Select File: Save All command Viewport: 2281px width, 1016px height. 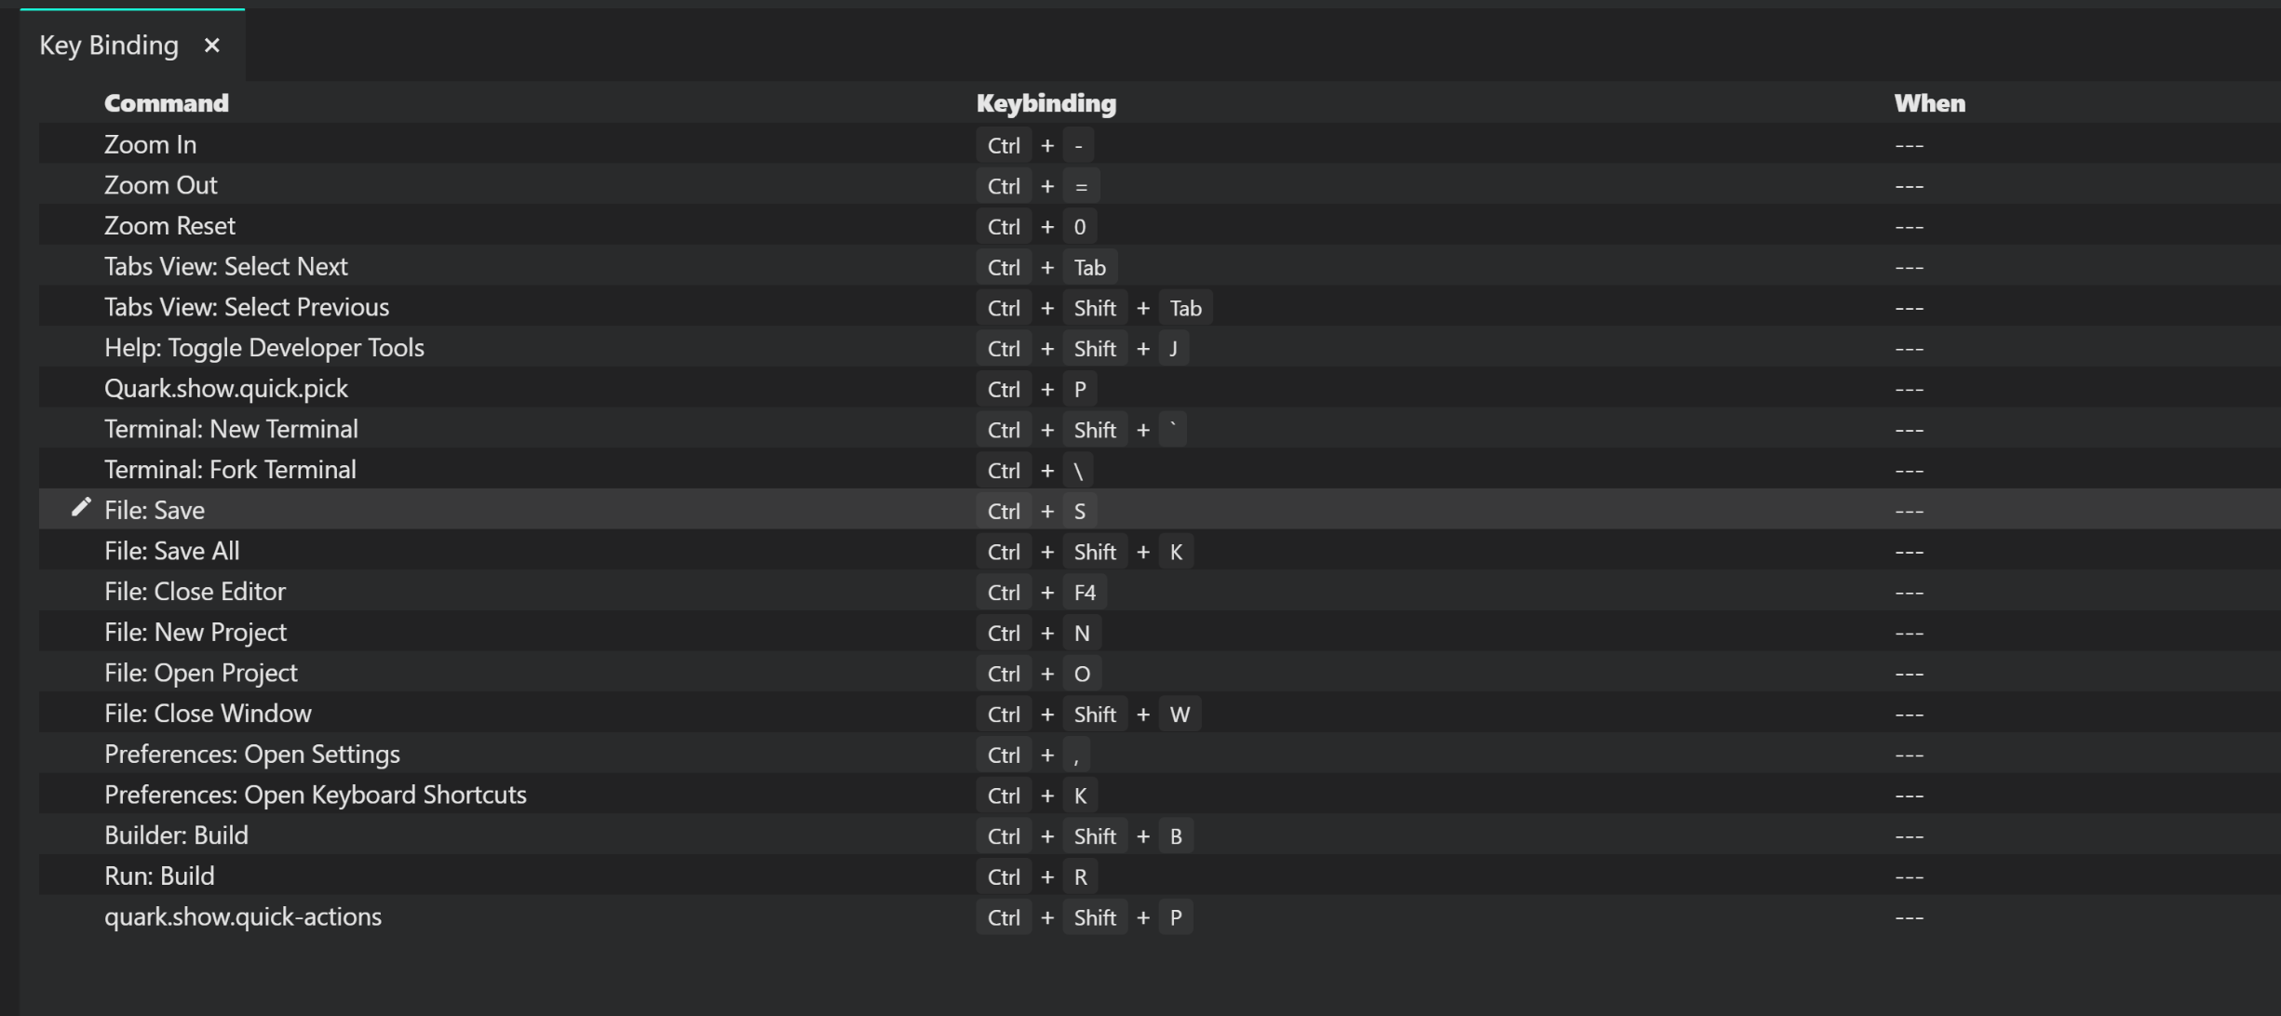coord(172,551)
